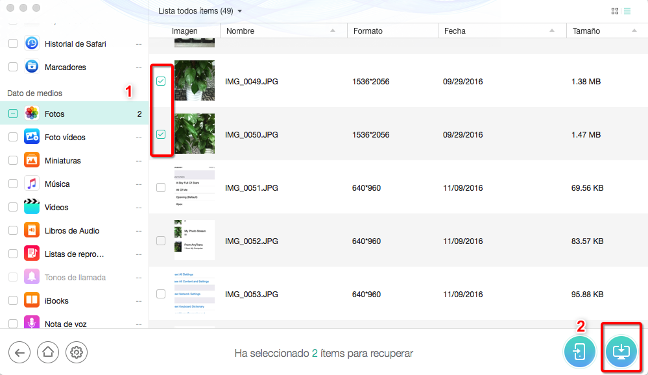Click the Miniaturas icon

point(32,160)
